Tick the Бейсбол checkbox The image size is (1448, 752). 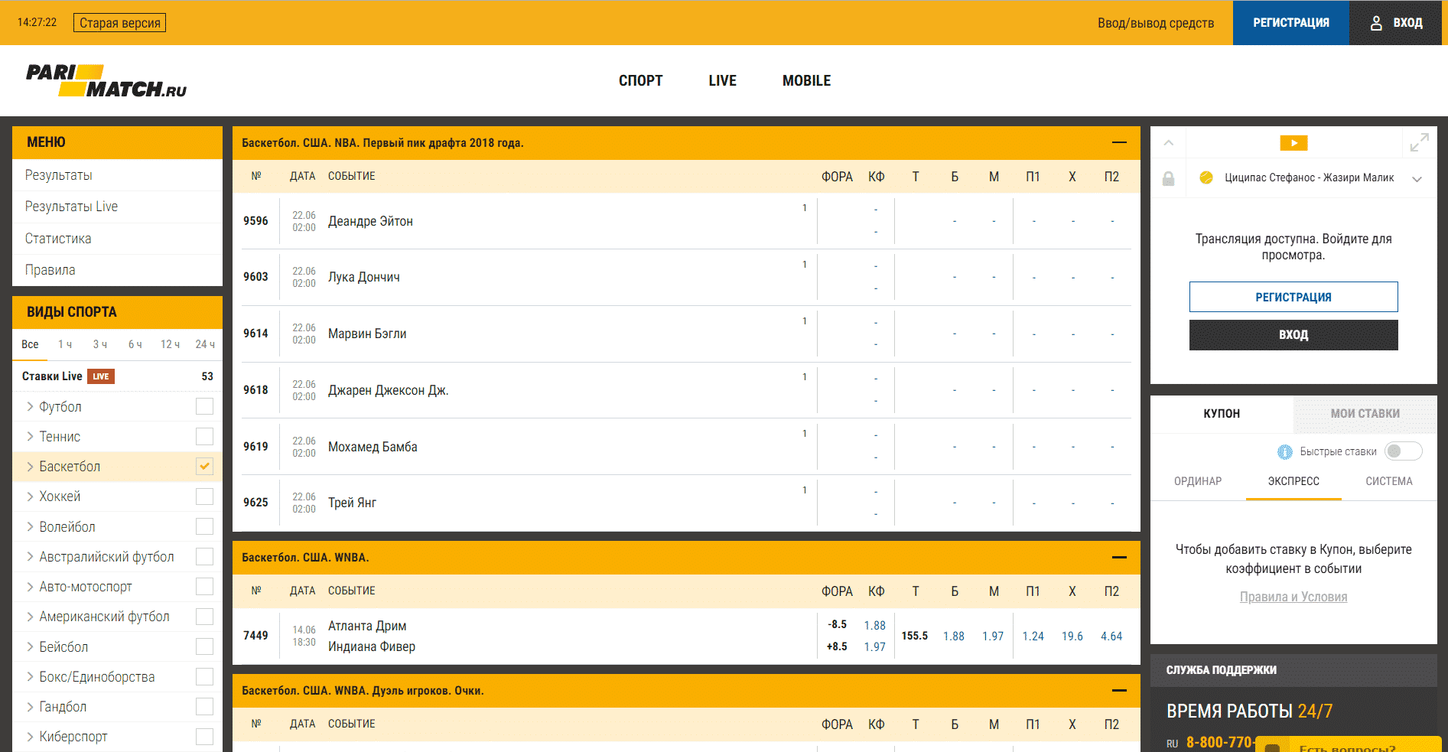coord(204,646)
